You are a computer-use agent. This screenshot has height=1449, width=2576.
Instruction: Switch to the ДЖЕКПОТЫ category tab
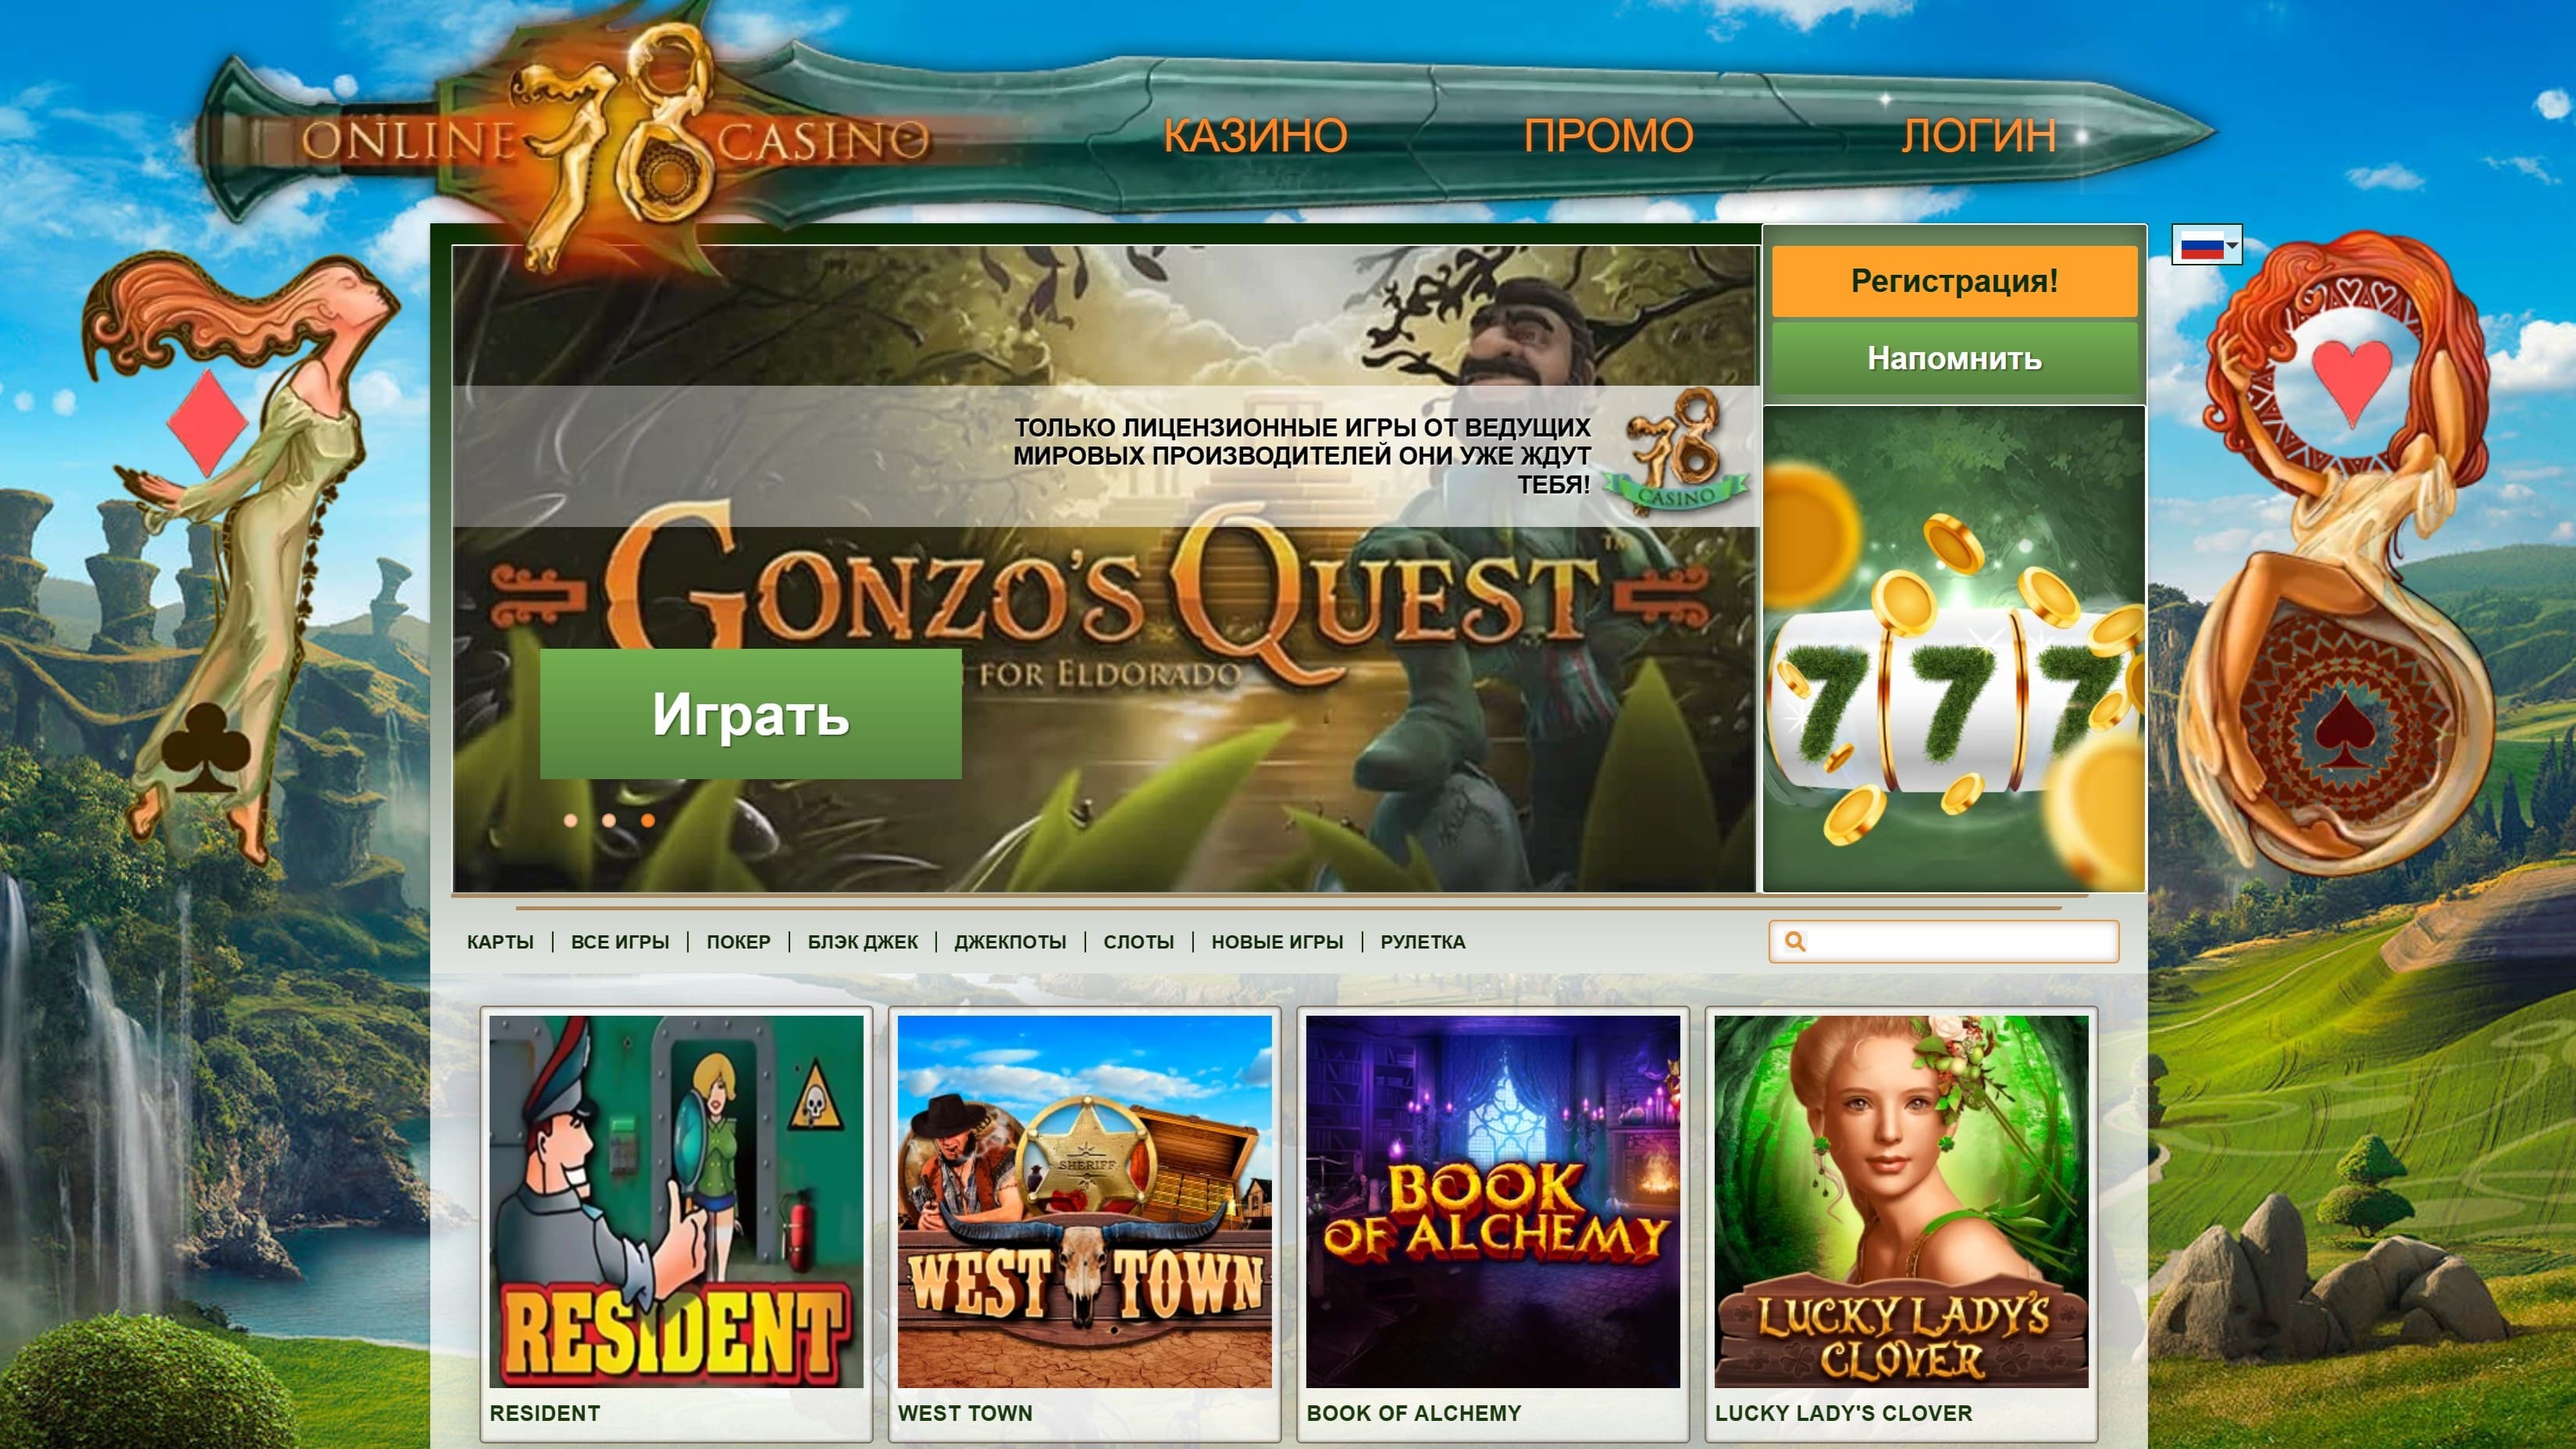tap(1010, 942)
